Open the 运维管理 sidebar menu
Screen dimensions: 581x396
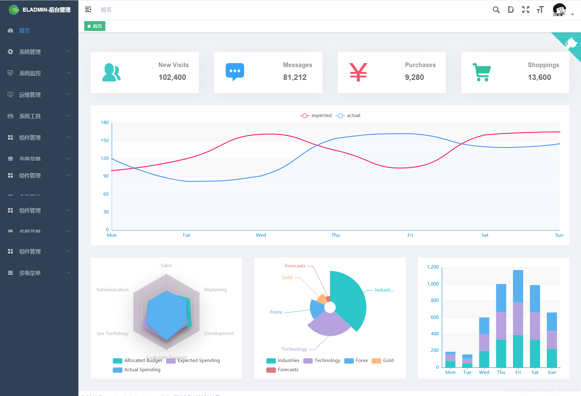coord(39,95)
